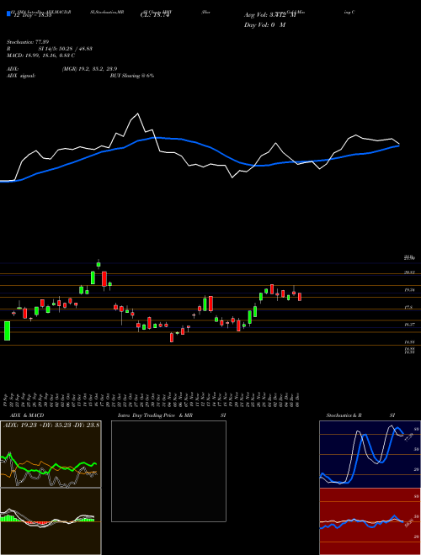Click the blue Stochastics oscillator chart
This screenshot has width=421, height=555.
[x=370, y=454]
